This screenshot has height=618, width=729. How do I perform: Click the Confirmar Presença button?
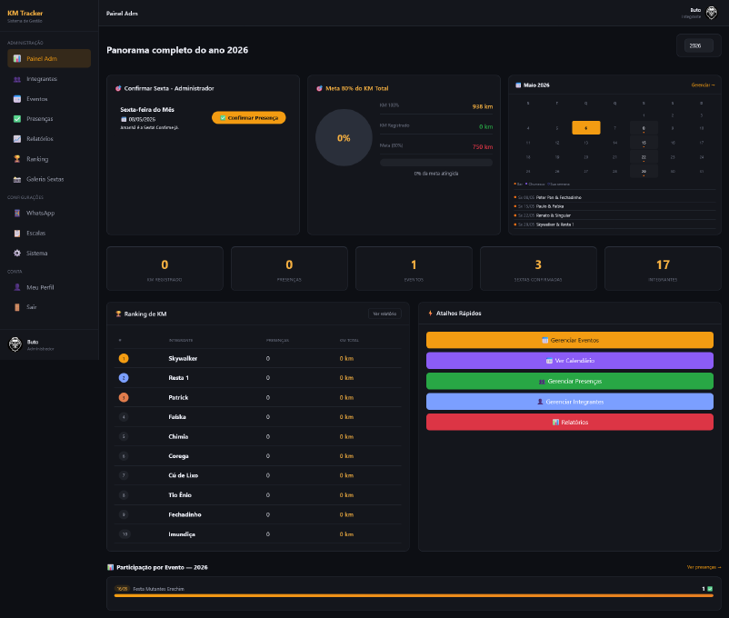click(249, 117)
